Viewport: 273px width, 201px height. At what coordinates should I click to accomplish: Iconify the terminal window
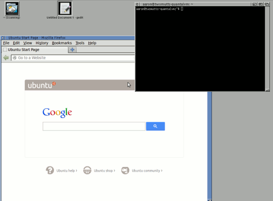pyautogui.click(x=254, y=4)
